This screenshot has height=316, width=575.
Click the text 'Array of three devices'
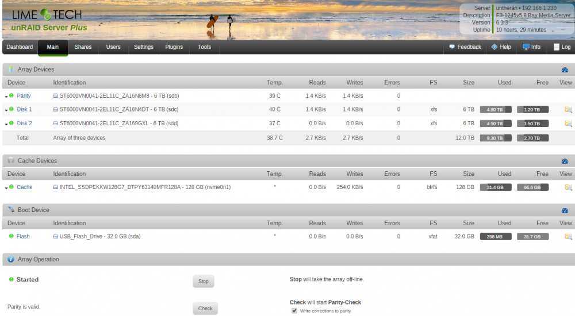[79, 138]
